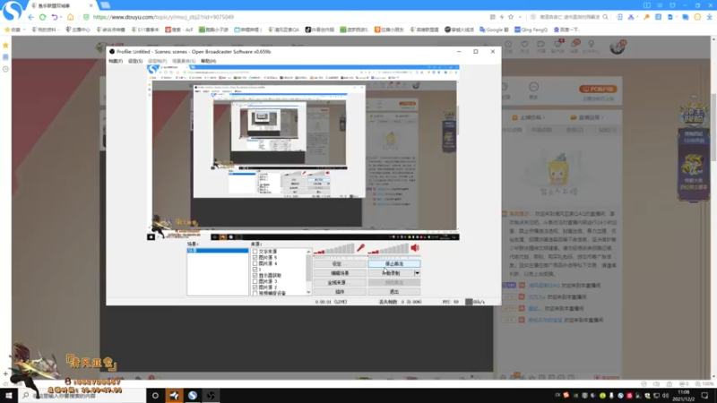Click the scissors screenshot icon in browser toolbar
Image resolution: width=717 pixels, height=403 pixels.
click(x=631, y=17)
